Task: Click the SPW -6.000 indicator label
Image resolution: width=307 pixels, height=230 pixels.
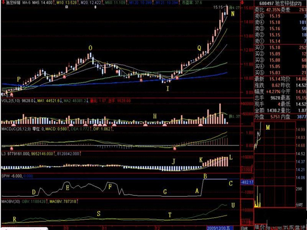Action: (12, 176)
